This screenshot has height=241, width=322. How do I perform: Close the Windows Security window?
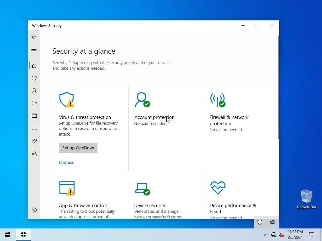pyautogui.click(x=272, y=25)
